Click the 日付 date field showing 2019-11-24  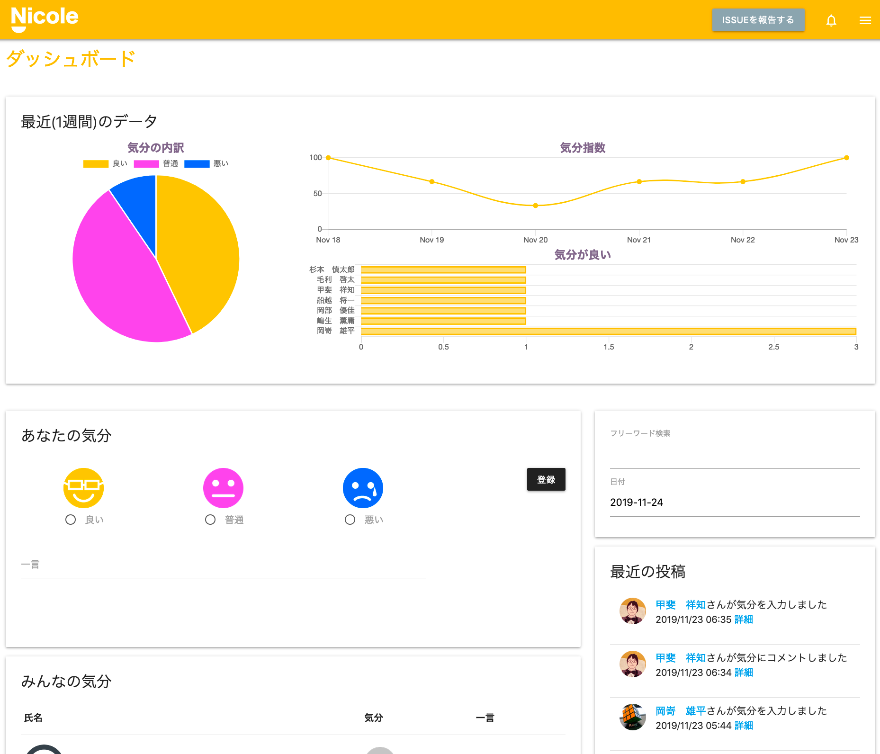pos(735,503)
